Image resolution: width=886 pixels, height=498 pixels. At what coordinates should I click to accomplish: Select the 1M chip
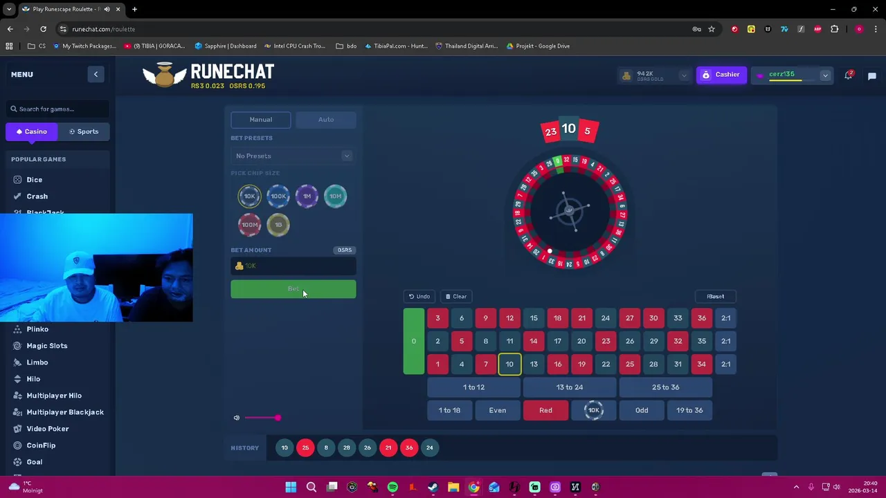click(x=307, y=196)
